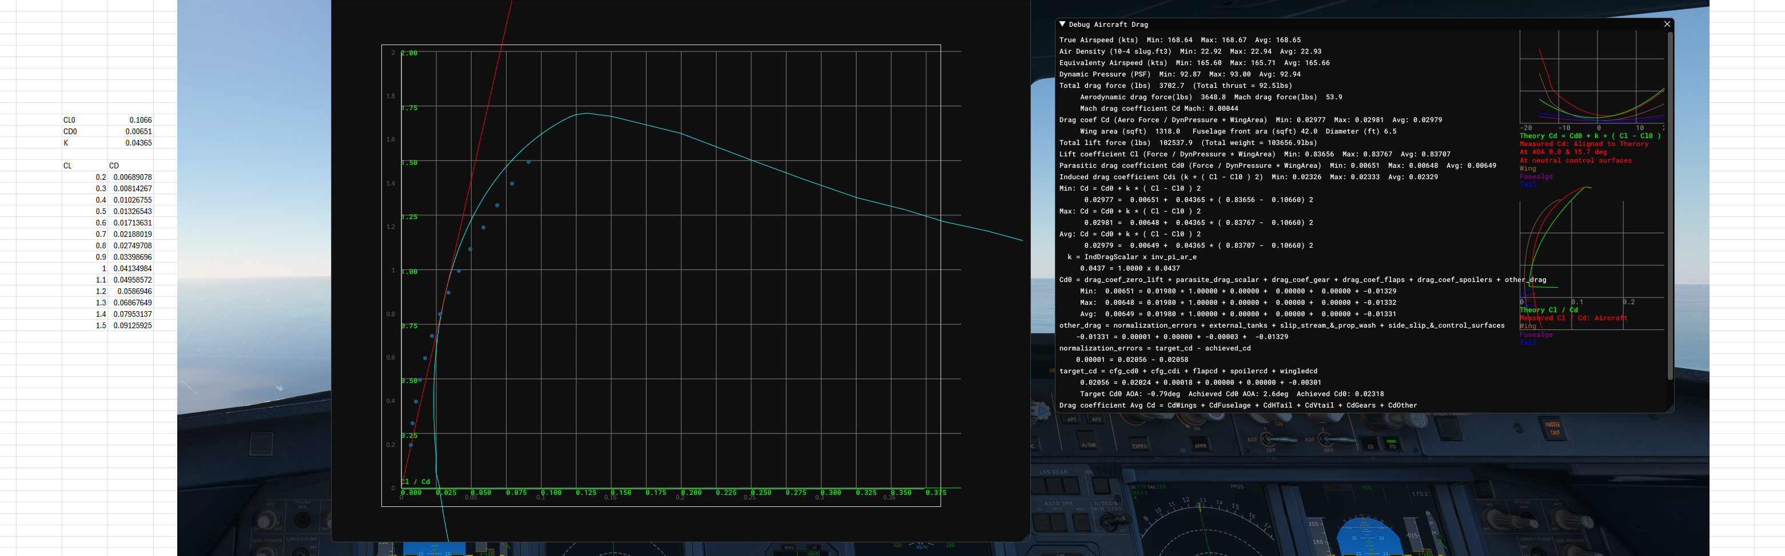Click the Cl / Cd axis label on chart
Image resolution: width=1785 pixels, height=556 pixels.
point(415,481)
